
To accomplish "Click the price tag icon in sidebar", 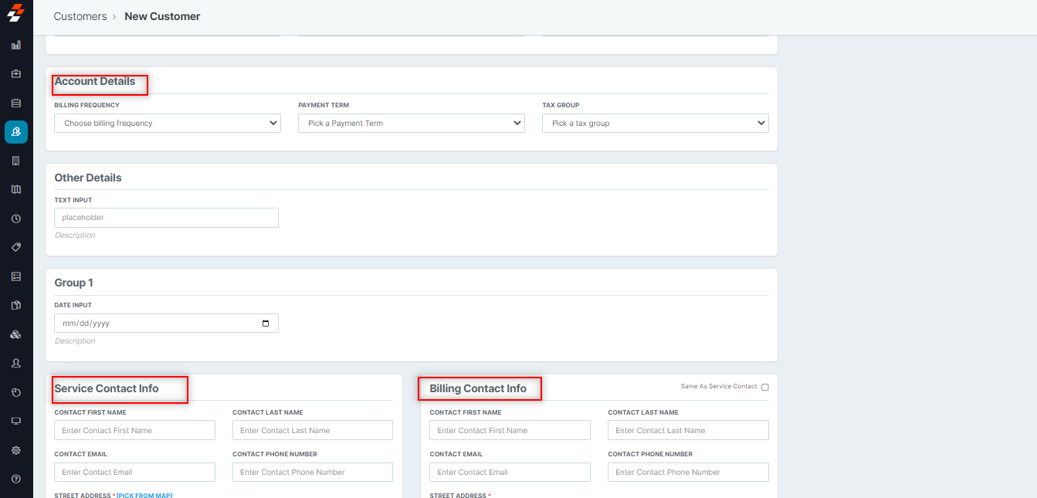I will [16, 247].
